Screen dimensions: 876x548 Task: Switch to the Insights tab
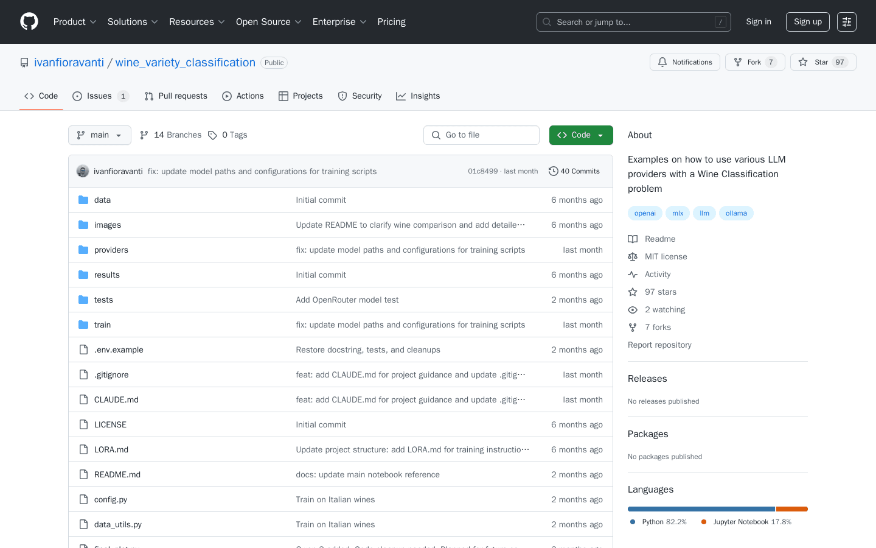(x=418, y=96)
